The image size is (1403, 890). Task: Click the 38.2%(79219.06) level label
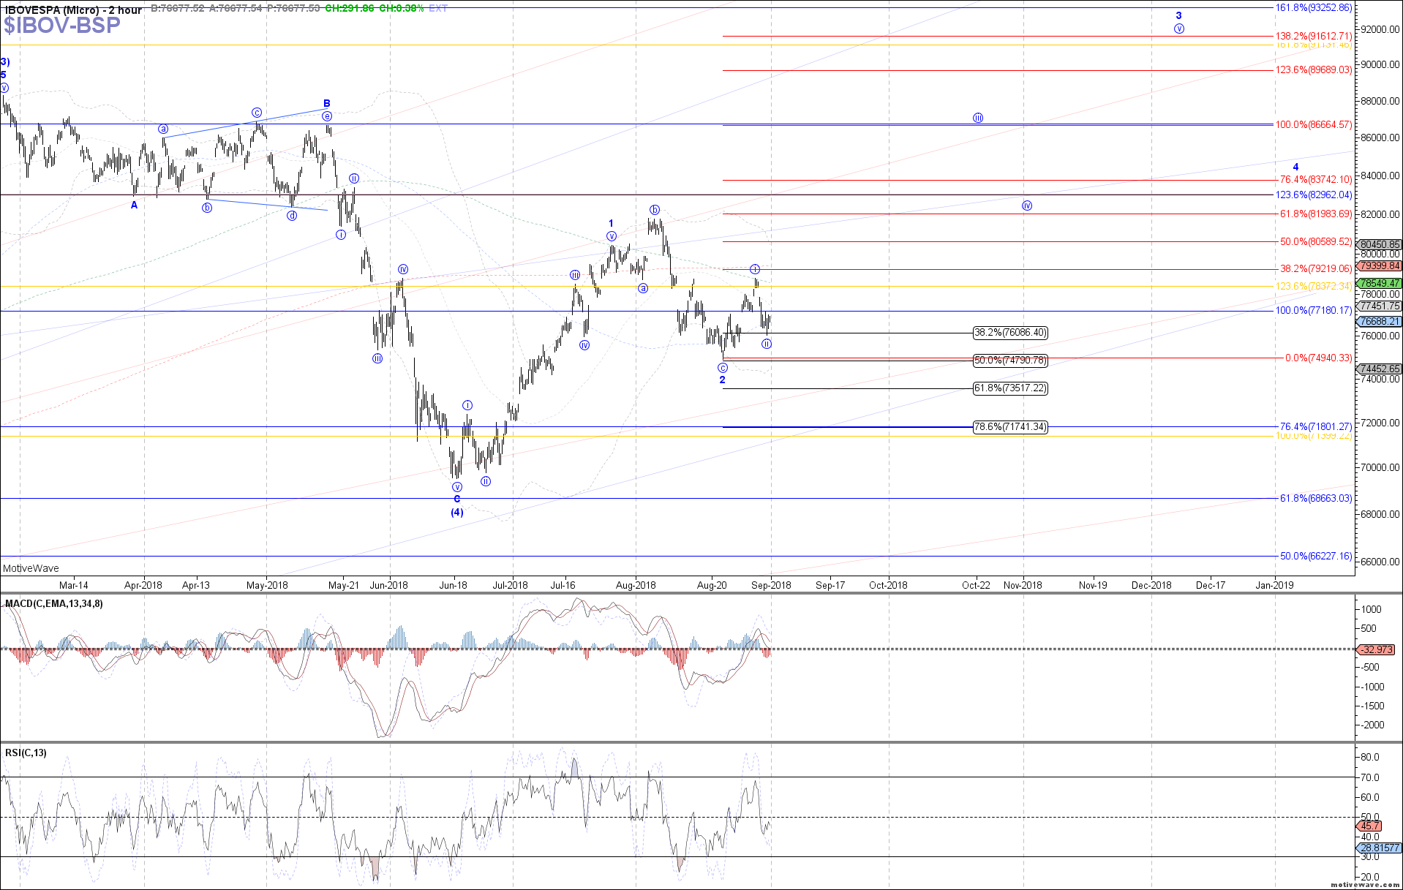coord(1316,268)
